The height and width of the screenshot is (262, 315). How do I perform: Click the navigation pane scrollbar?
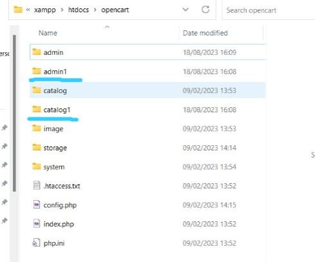click(14, 113)
